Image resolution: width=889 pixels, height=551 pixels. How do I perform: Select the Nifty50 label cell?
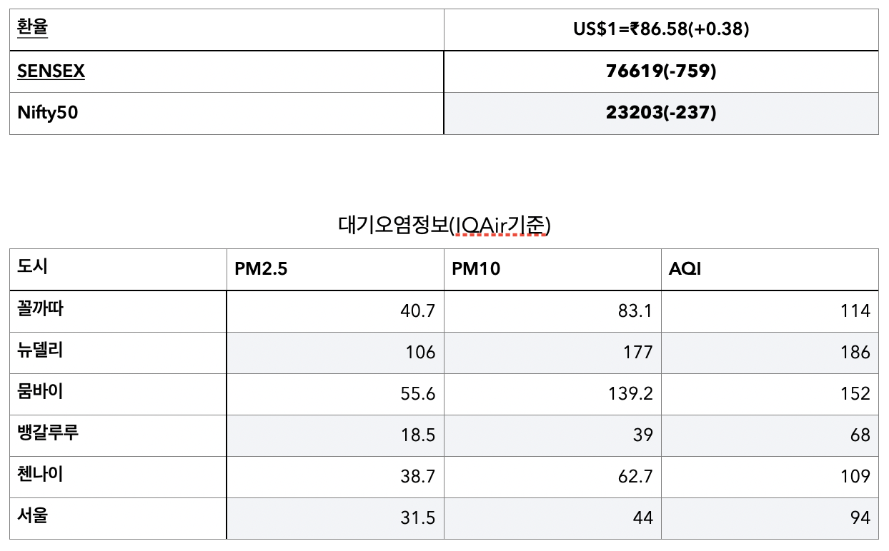click(227, 113)
